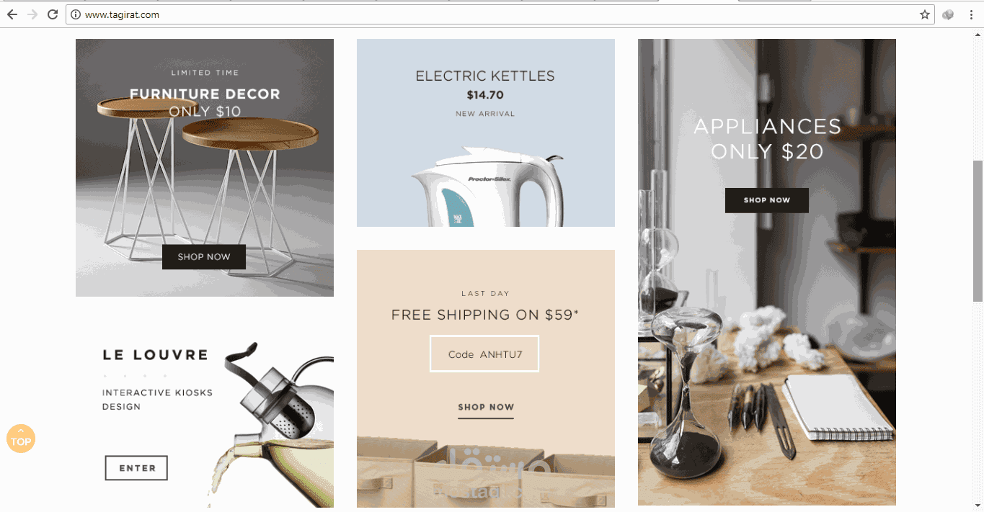Screen dimensions: 984x512
Task: Click the gray extension icon beside the star
Action: click(948, 14)
